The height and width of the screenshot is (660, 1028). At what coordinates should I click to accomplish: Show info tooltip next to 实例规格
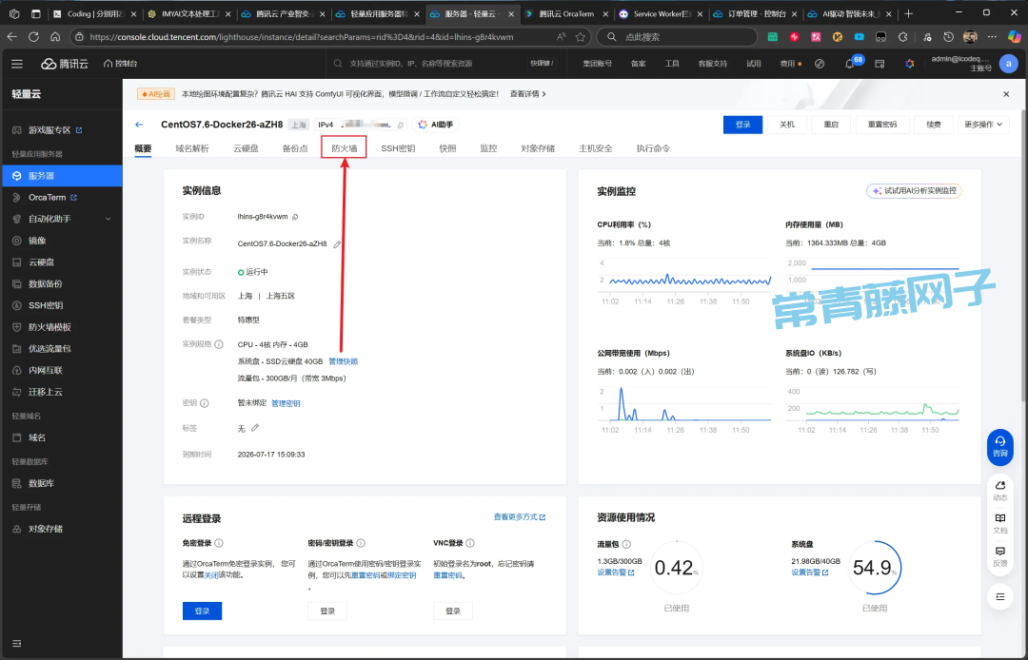coord(219,344)
